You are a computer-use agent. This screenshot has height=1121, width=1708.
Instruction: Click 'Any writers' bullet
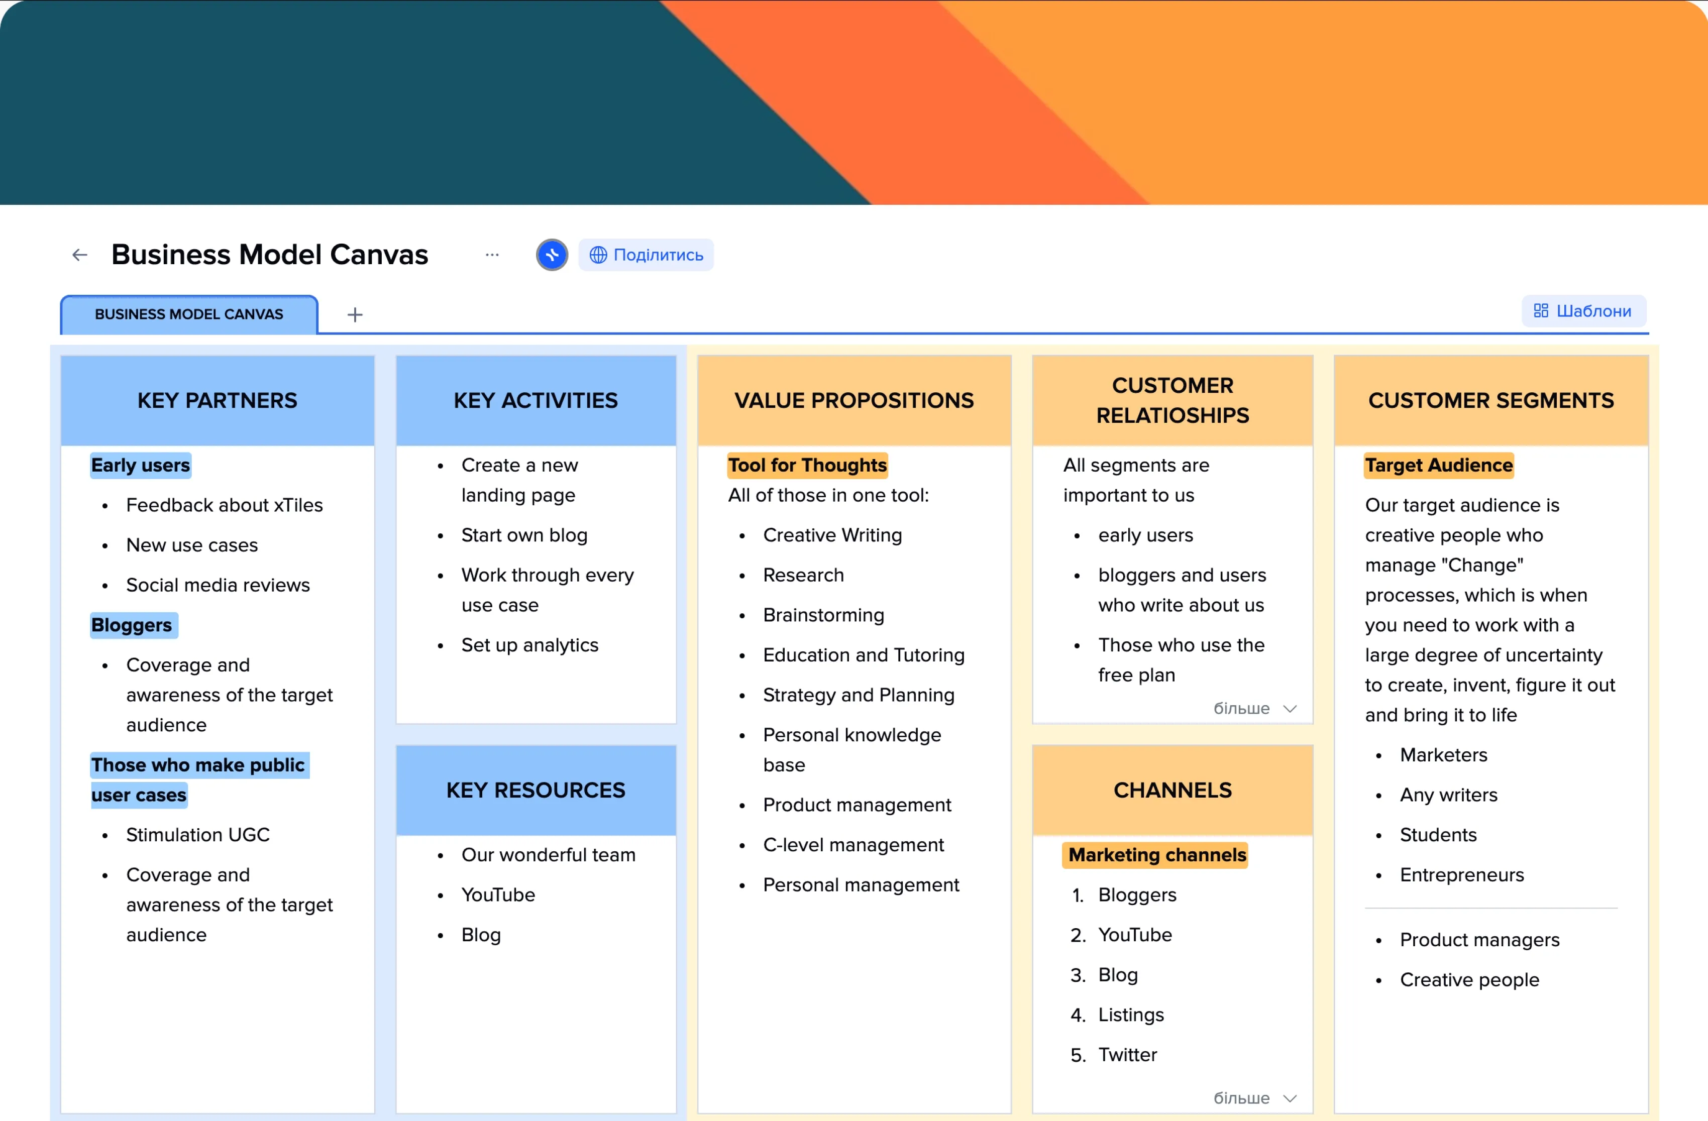point(1448,795)
